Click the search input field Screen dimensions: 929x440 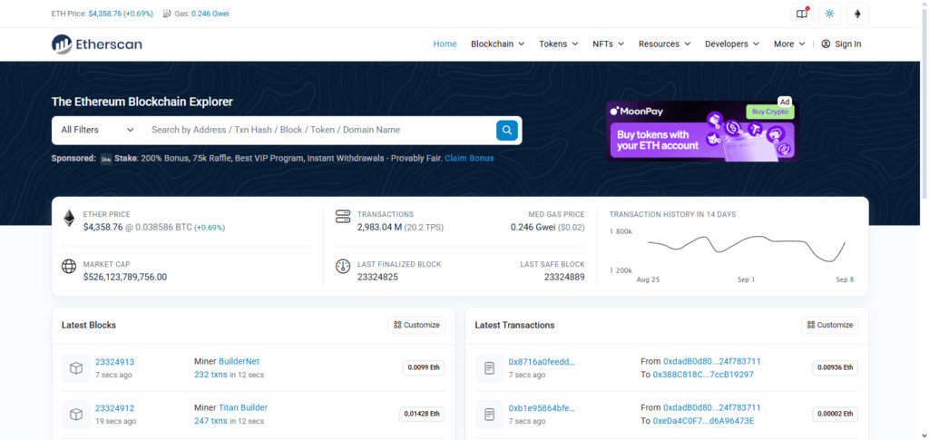pyautogui.click(x=318, y=130)
